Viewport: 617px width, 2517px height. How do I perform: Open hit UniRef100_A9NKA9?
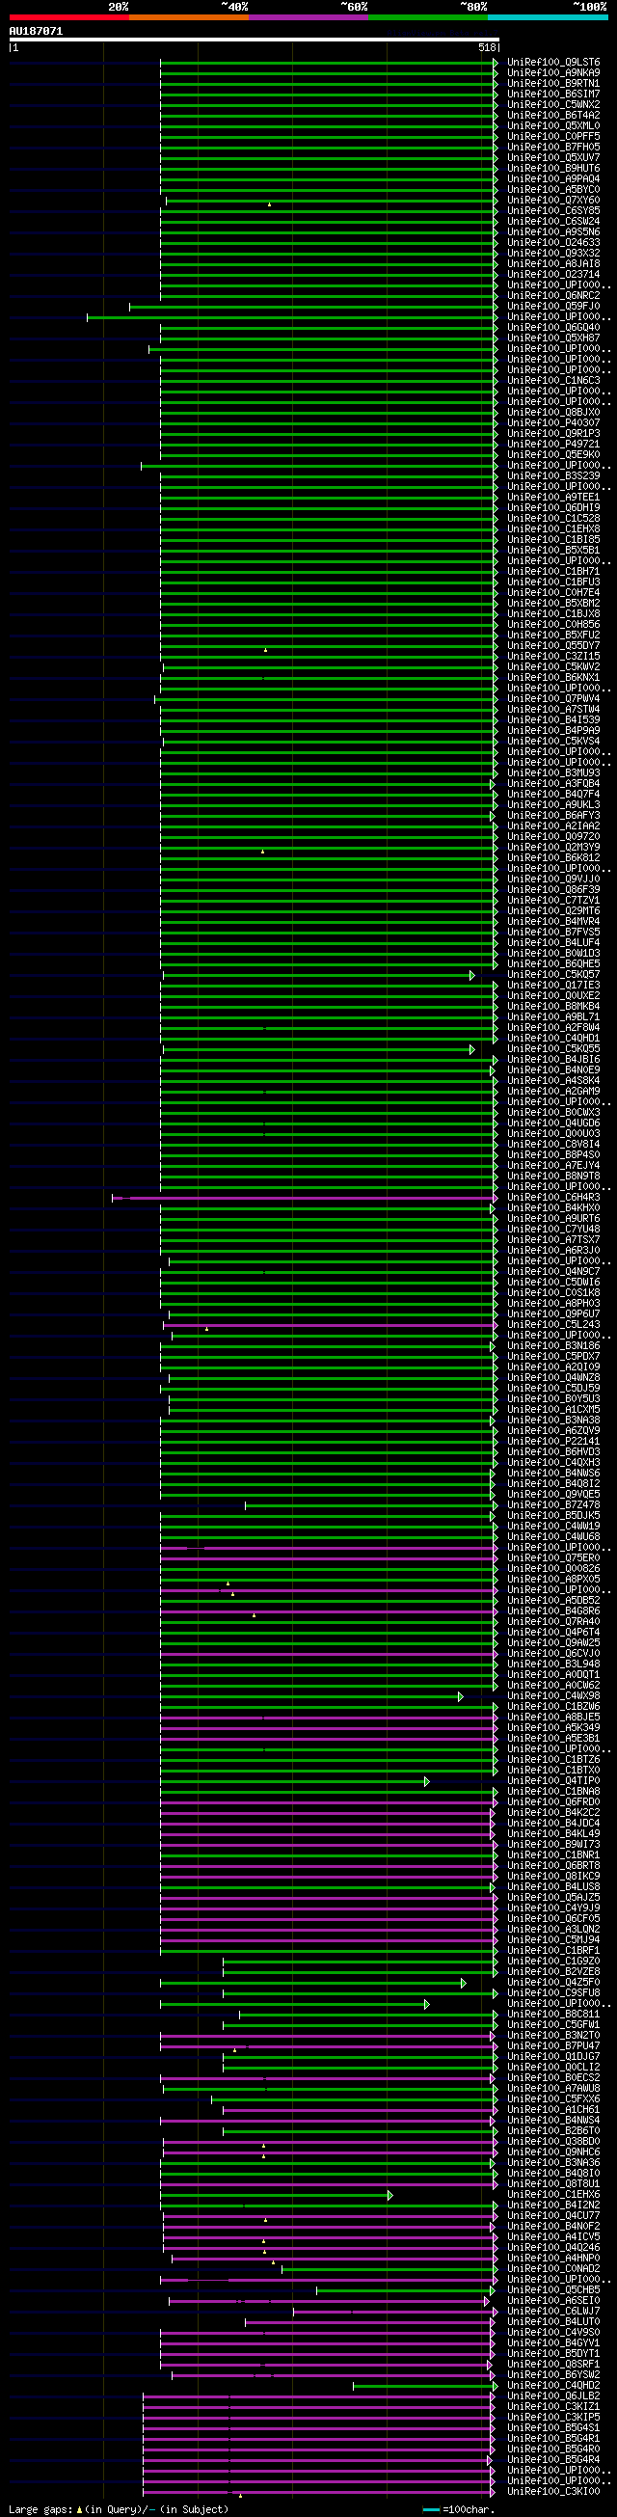tap(553, 73)
